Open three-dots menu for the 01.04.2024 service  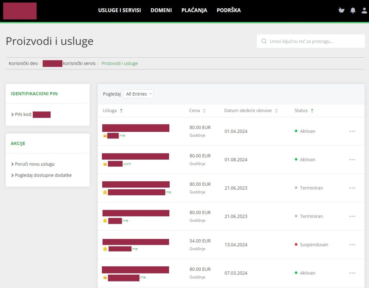[x=352, y=131]
